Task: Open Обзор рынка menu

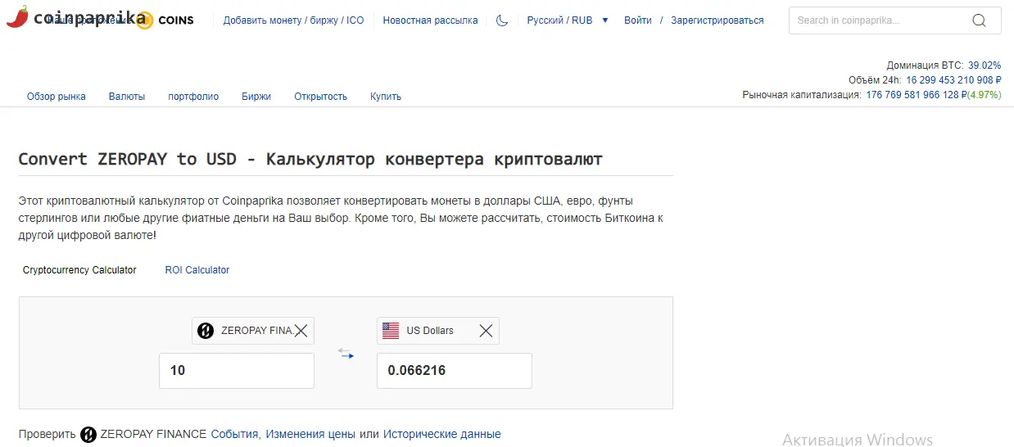Action: 57,97
